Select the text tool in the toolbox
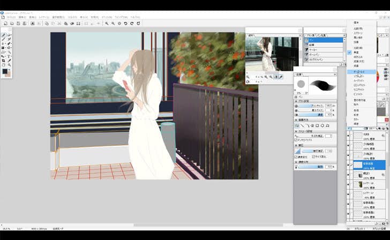Screen dimensions: 390x240 tap(9, 56)
